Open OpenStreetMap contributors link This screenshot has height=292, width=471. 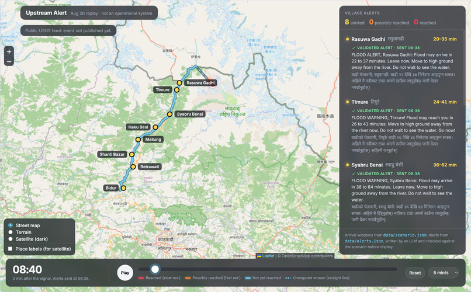point(307,256)
